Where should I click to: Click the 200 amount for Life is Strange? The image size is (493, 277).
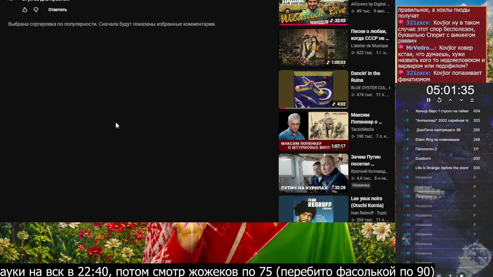[476, 168]
